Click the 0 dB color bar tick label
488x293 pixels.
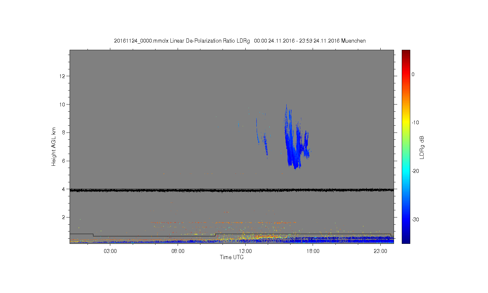pyautogui.click(x=413, y=75)
